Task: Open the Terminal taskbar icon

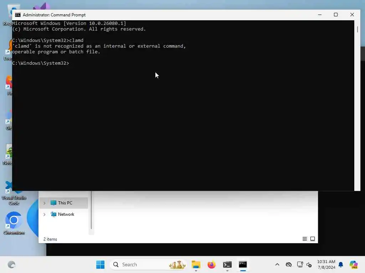Action: [227, 264]
